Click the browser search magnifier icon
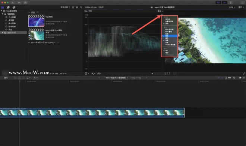Screen dimensions: 246x146 81,7
